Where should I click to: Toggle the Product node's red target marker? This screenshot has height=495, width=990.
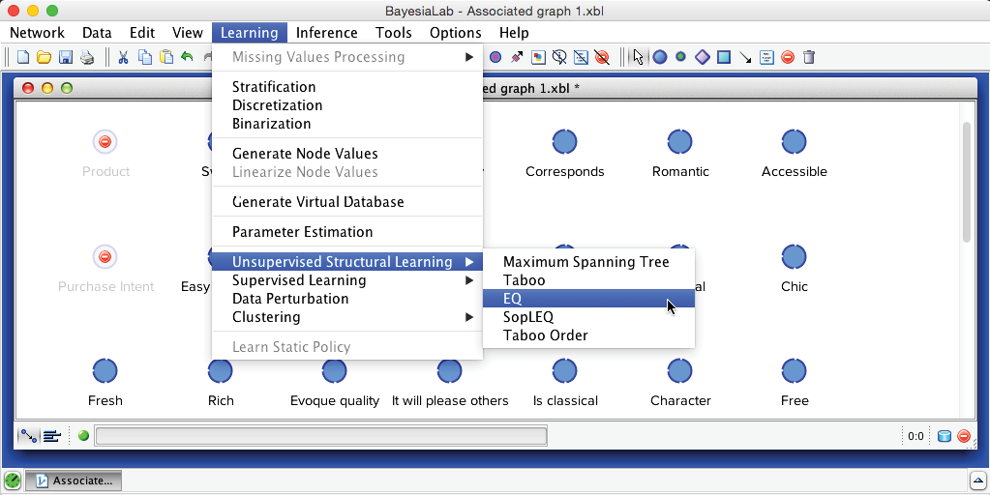(x=105, y=142)
